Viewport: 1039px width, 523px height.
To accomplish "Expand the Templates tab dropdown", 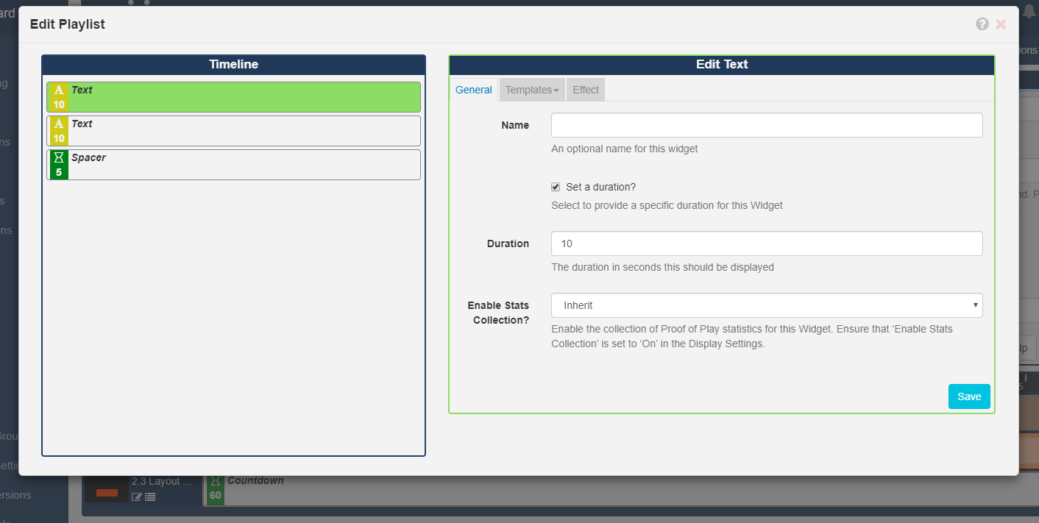I will pyautogui.click(x=532, y=90).
